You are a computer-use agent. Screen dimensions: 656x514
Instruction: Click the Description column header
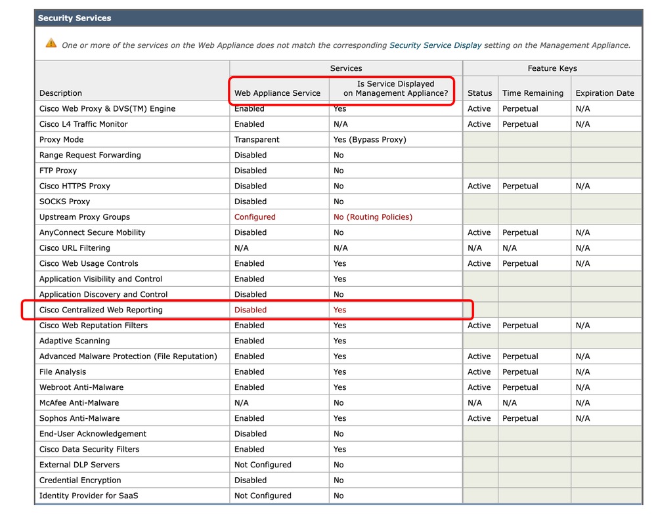coord(60,93)
